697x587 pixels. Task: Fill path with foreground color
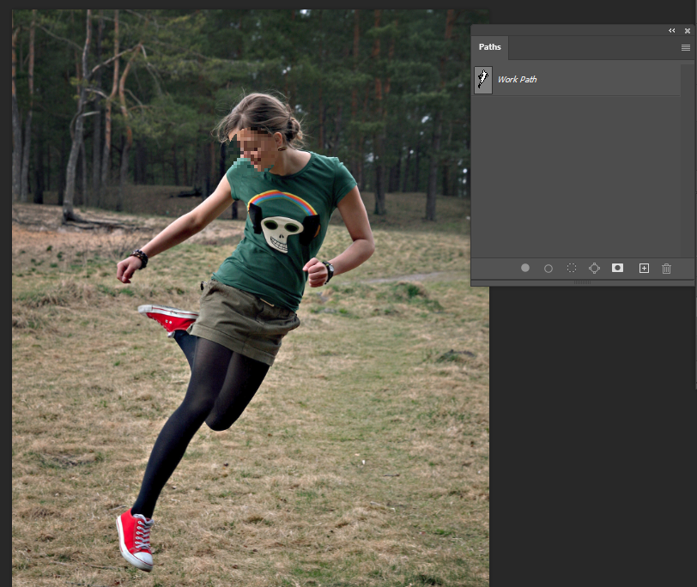[525, 268]
